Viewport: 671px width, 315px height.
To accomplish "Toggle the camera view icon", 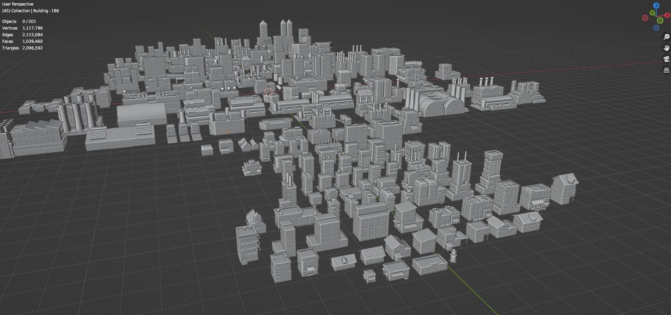I will click(666, 59).
